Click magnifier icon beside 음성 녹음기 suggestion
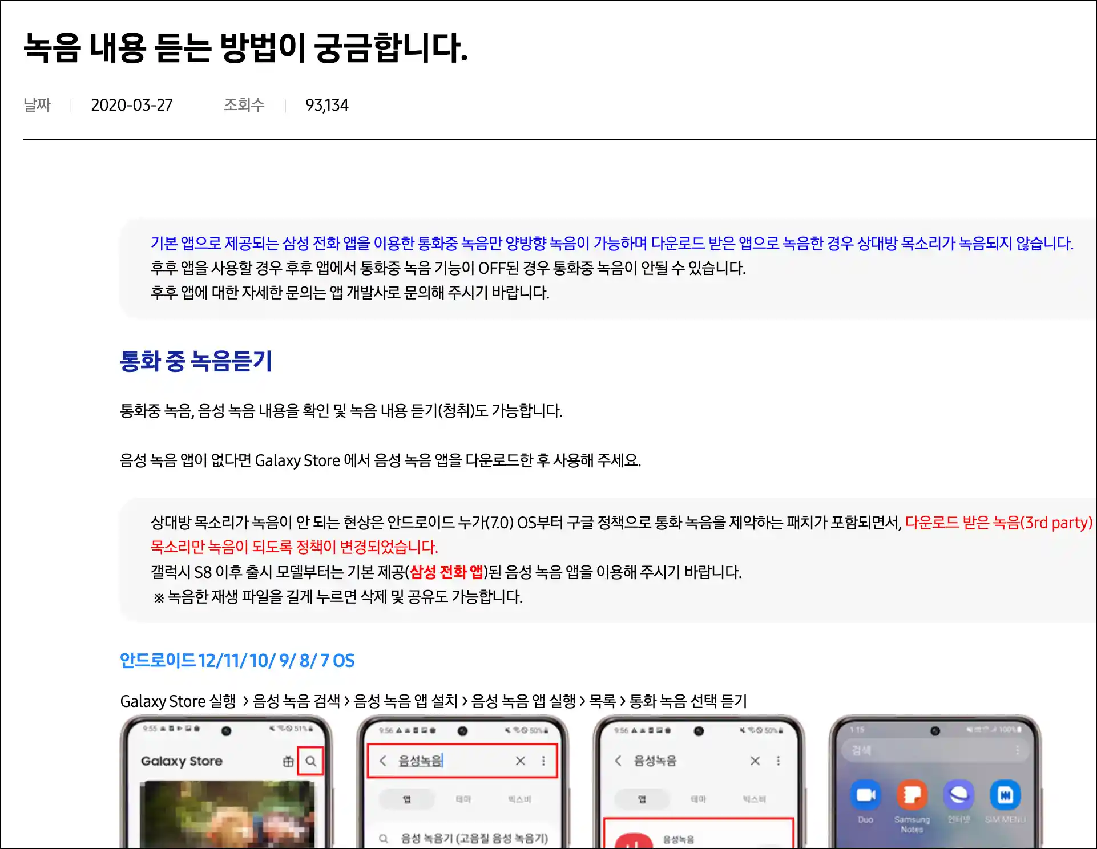The height and width of the screenshot is (849, 1097). (384, 838)
